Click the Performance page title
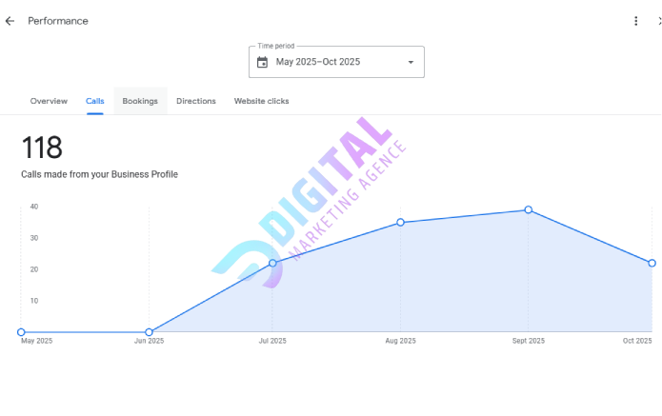 coord(58,21)
